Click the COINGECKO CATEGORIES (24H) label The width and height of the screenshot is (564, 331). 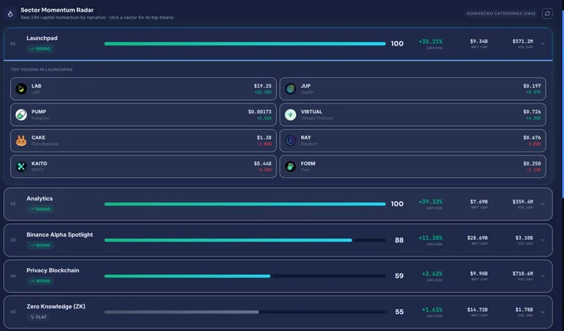click(501, 13)
